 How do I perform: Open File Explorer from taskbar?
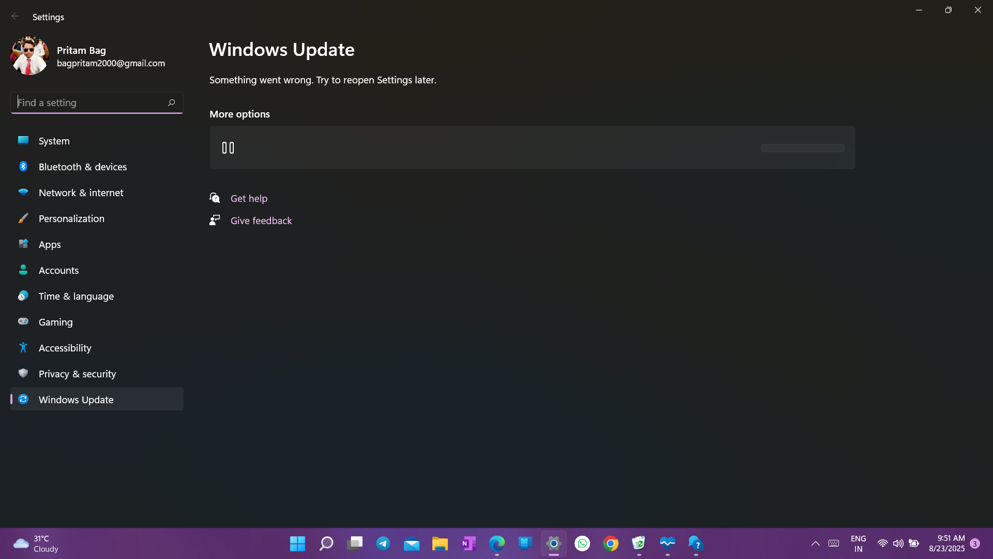coord(440,543)
